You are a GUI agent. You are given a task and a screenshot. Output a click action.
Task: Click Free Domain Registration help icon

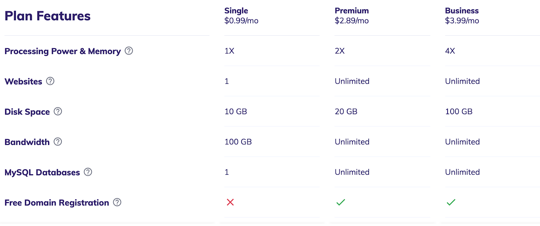click(117, 202)
